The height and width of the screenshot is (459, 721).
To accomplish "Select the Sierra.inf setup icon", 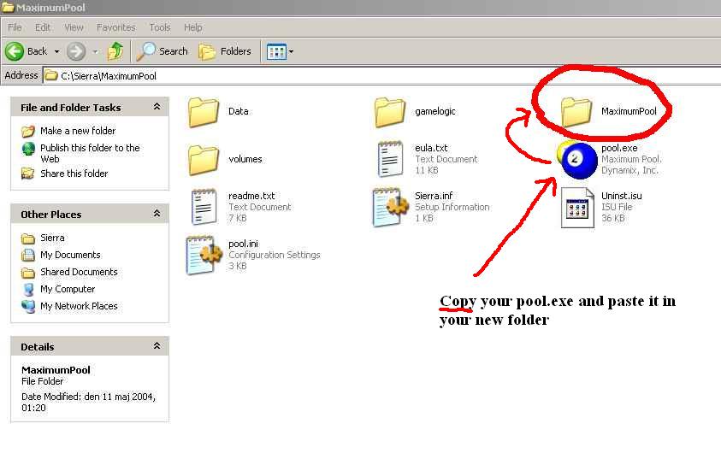I will click(x=390, y=207).
